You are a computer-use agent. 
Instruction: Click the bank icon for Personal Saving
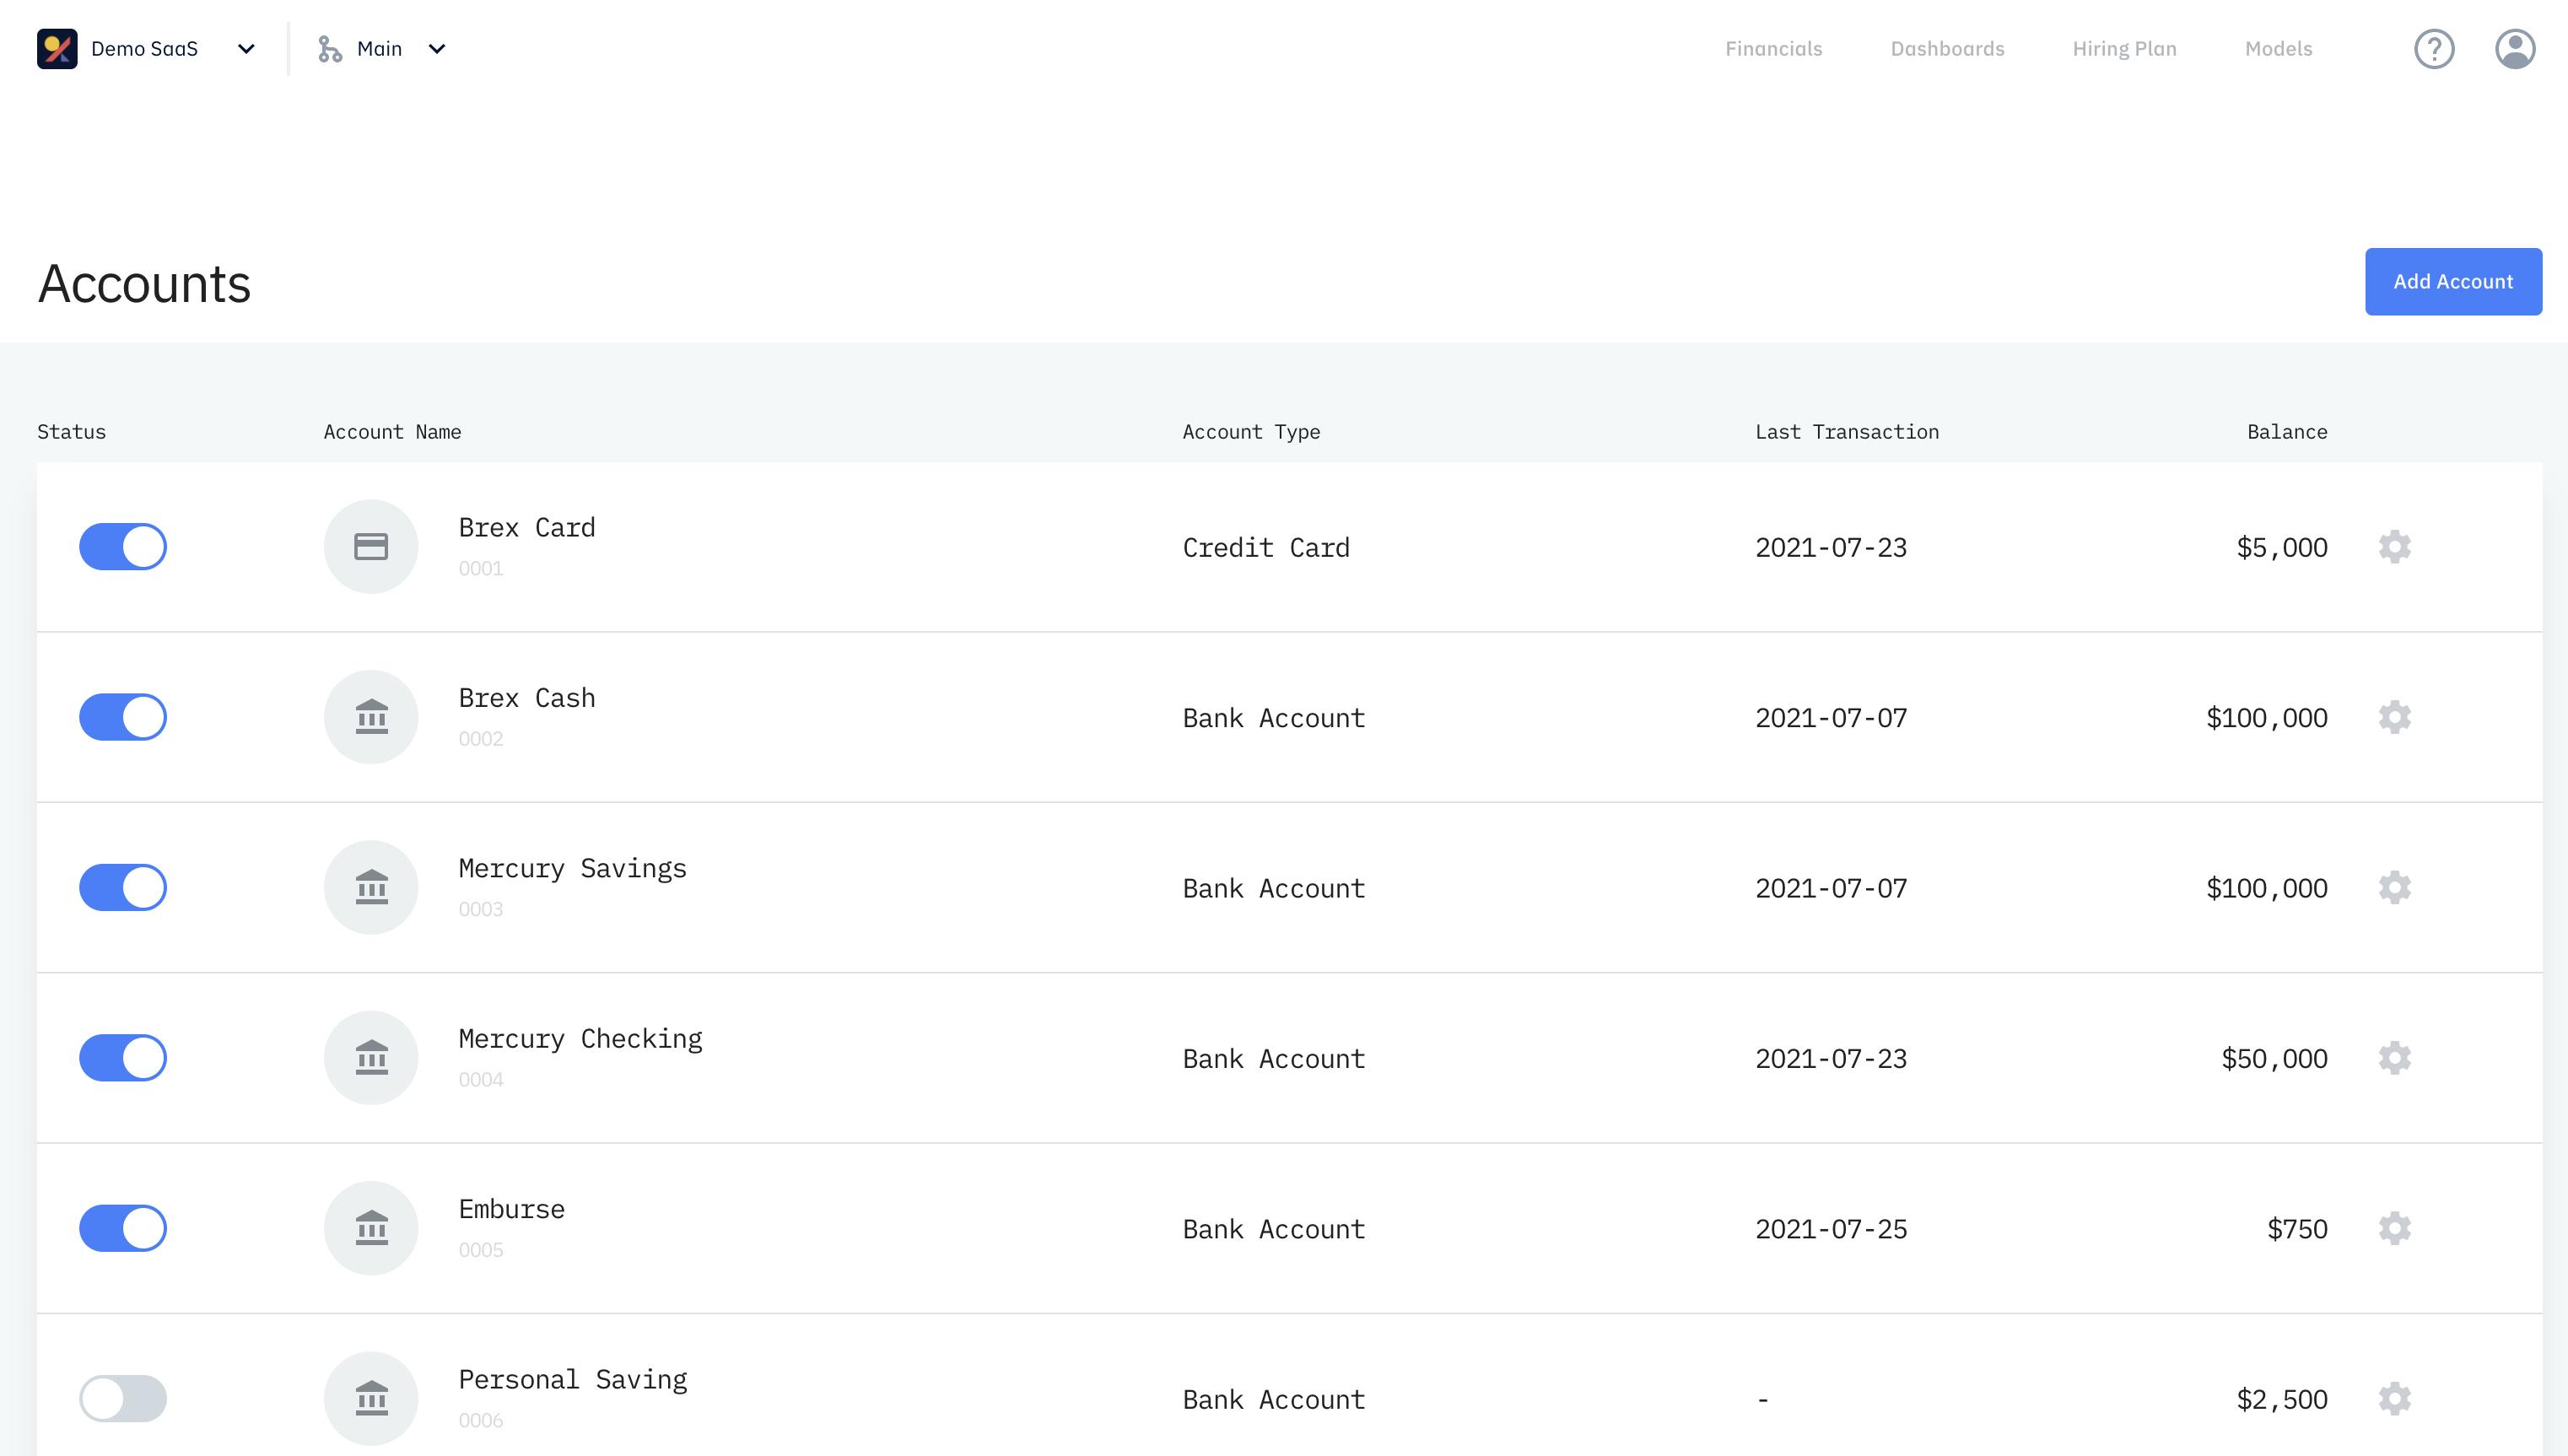(x=371, y=1399)
